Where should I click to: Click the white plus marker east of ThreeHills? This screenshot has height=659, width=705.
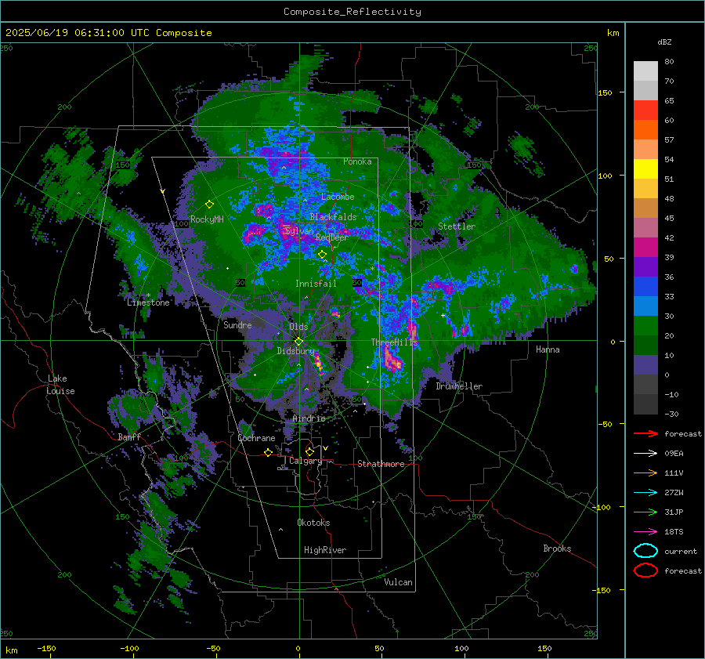coord(443,316)
